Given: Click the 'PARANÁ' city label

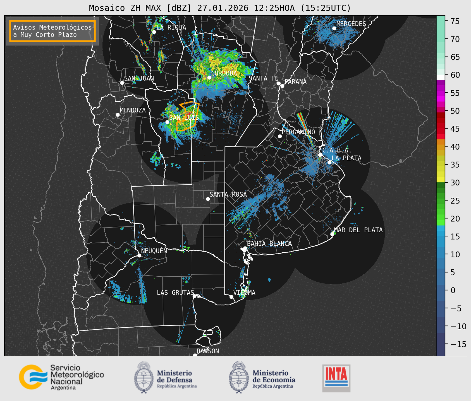Looking at the screenshot, I should tap(295, 82).
